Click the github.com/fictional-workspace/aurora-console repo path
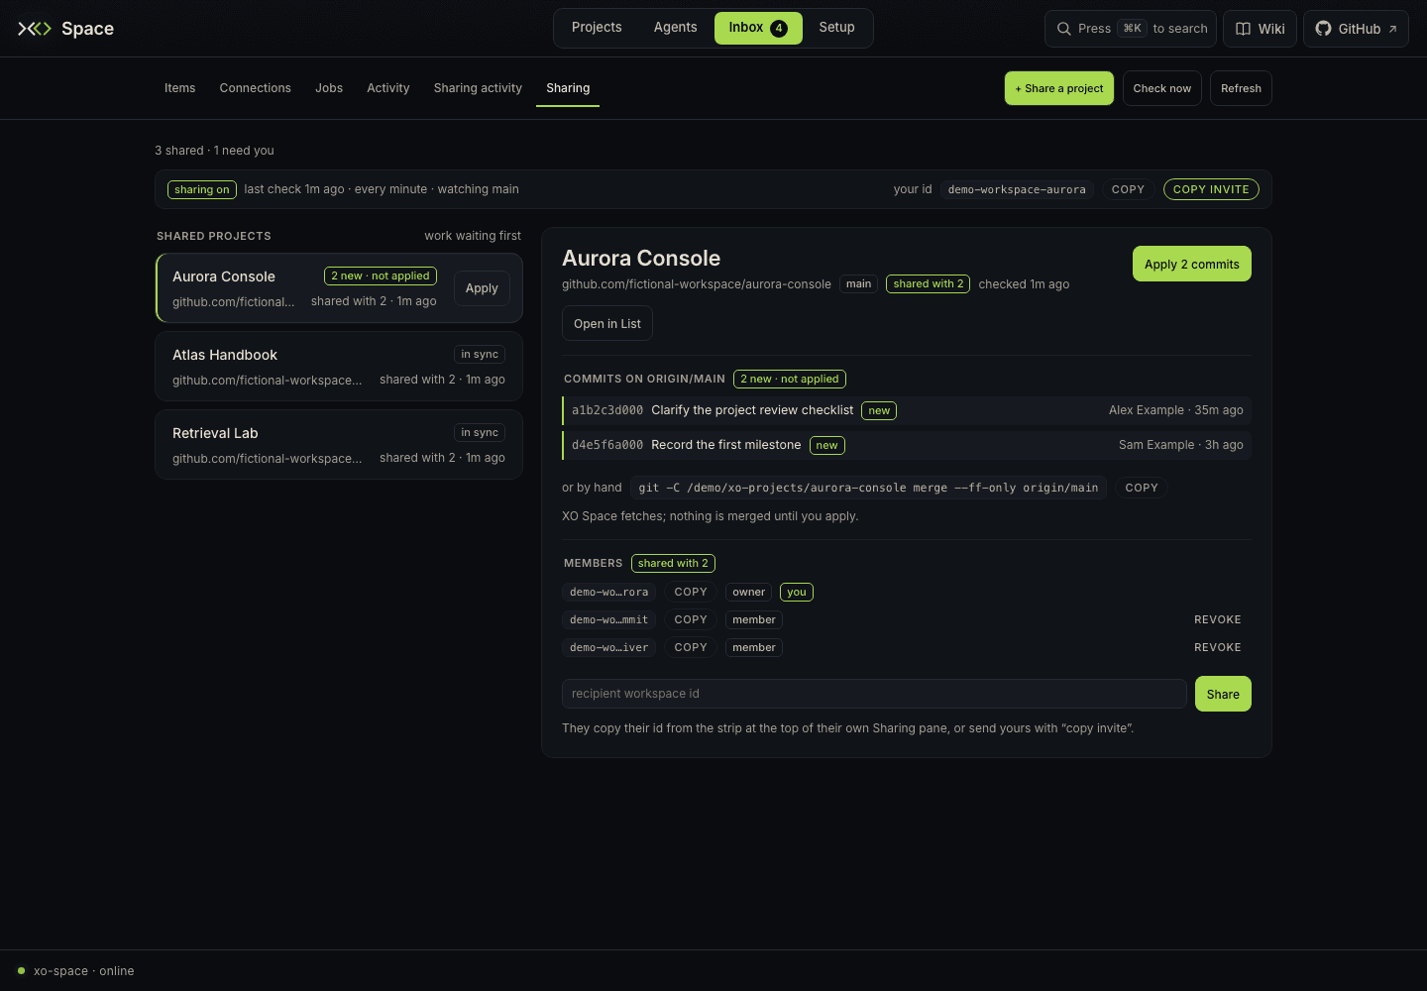This screenshot has width=1427, height=991. click(x=697, y=284)
